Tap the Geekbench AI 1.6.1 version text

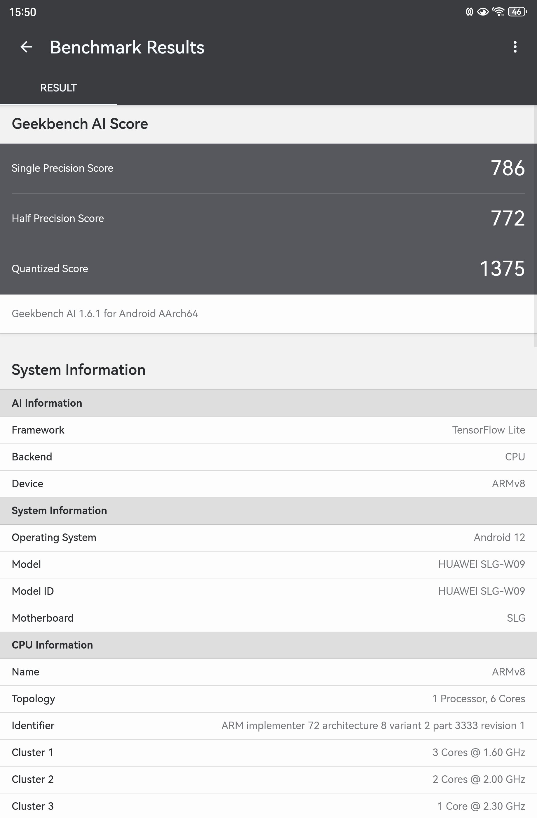[105, 314]
